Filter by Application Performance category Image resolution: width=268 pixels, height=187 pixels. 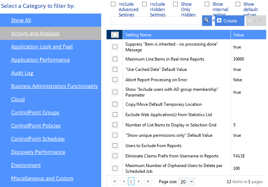click(40, 60)
